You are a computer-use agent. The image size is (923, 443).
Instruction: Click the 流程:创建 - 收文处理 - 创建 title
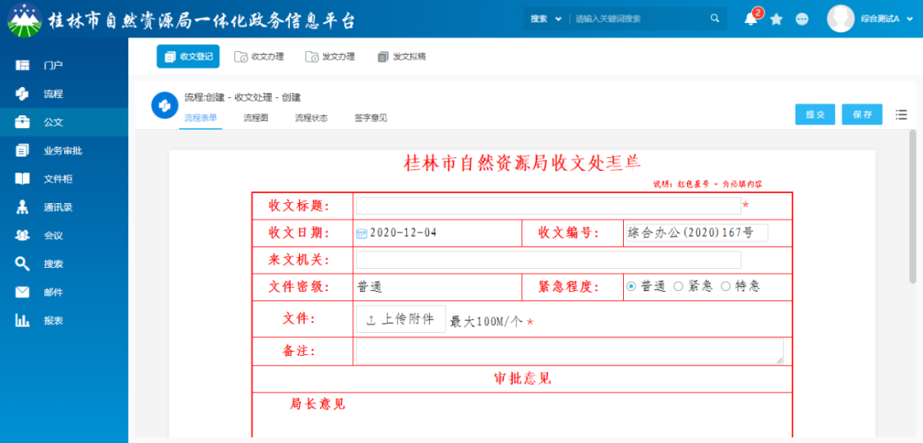click(x=243, y=97)
